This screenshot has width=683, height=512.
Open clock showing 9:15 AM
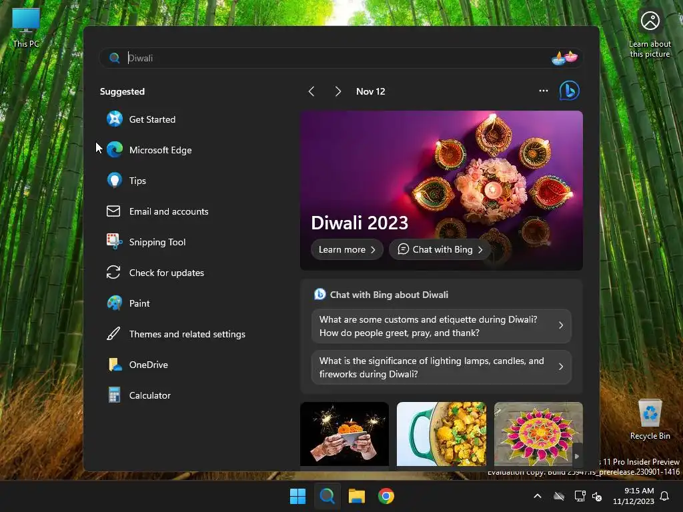(633, 496)
